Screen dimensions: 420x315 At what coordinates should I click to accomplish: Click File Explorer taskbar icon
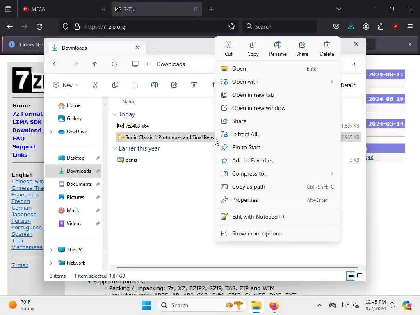(256, 305)
